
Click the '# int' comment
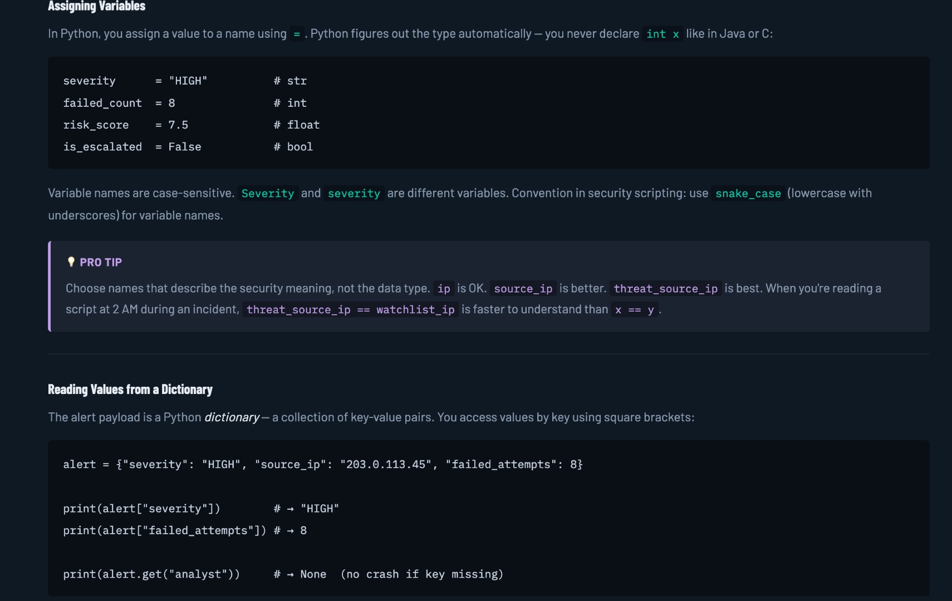(x=290, y=103)
